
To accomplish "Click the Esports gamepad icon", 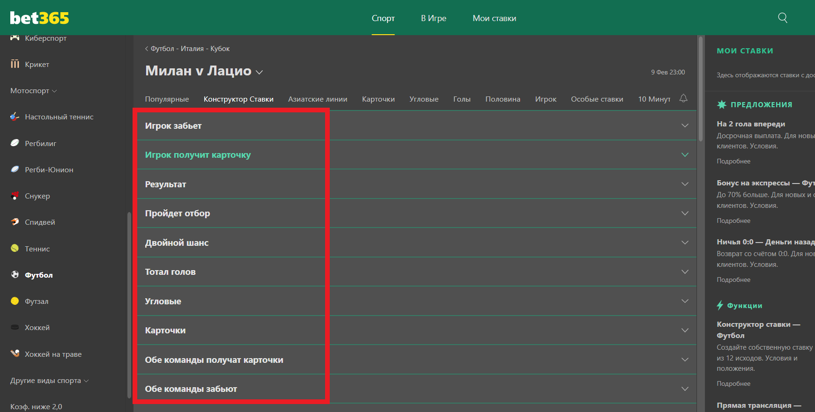I will click(x=15, y=37).
